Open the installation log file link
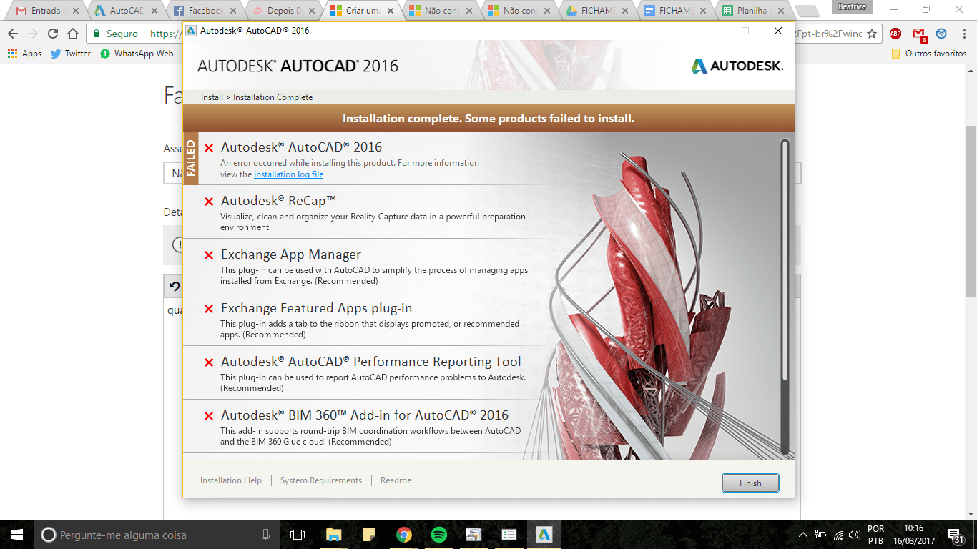Viewport: 977px width, 549px height. (288, 174)
